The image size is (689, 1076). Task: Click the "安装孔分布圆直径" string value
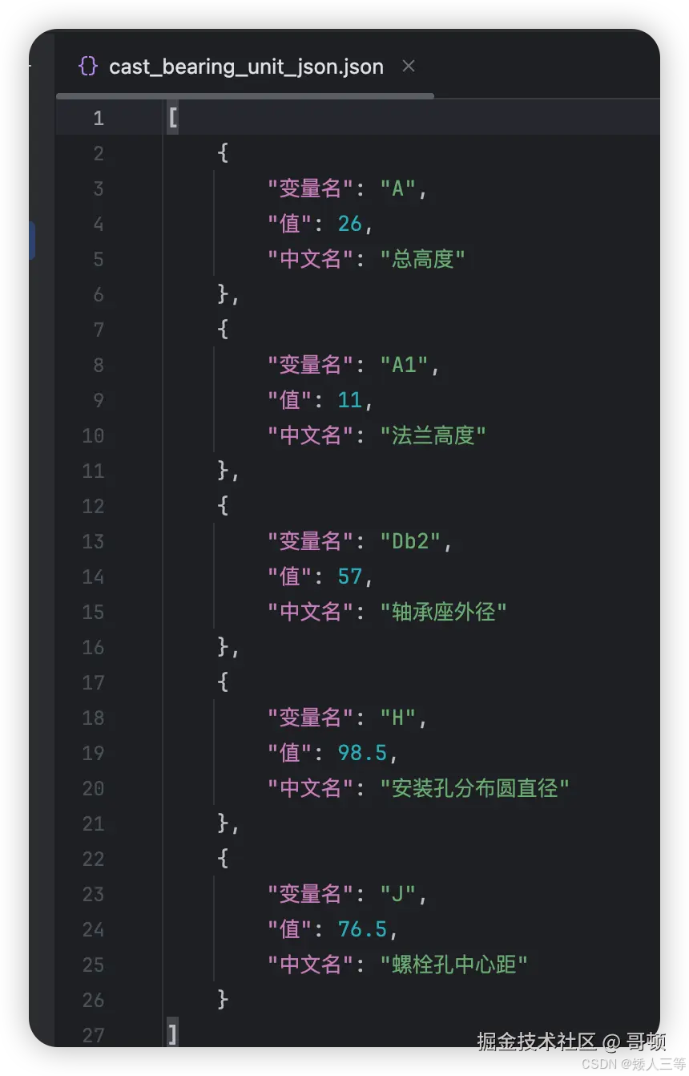(475, 788)
